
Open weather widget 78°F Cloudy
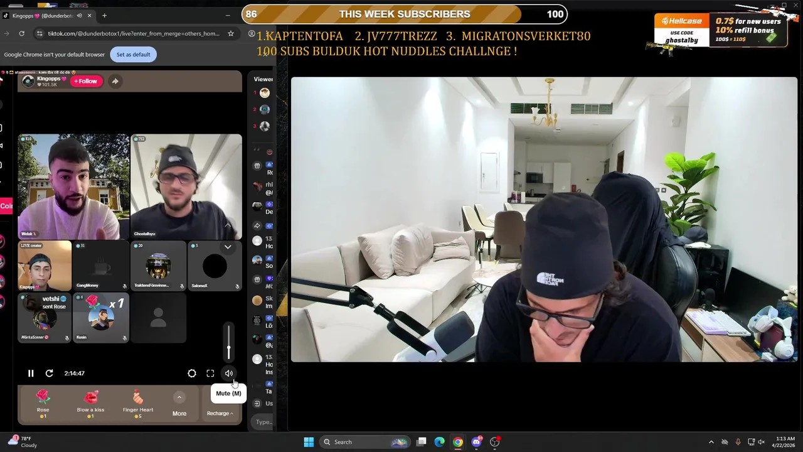22,442
